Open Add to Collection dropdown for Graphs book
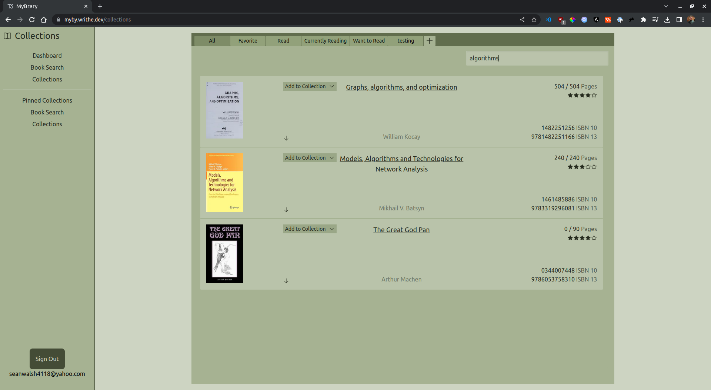 [310, 86]
